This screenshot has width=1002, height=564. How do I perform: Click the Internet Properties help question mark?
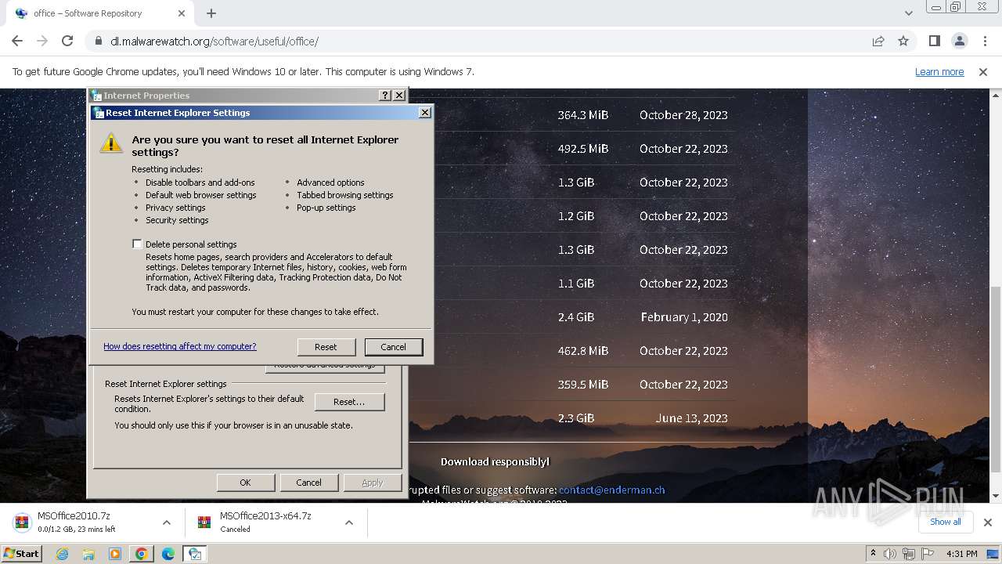(x=384, y=95)
